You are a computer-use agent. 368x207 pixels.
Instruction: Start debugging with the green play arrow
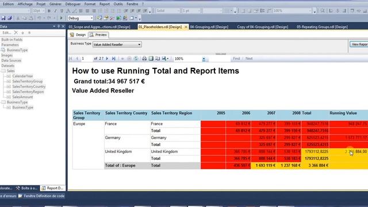[x=62, y=18]
